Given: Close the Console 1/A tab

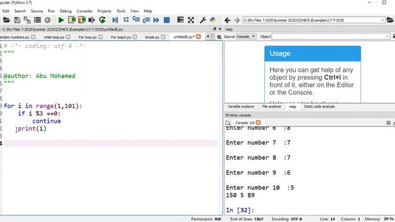Looking at the screenshot, I should (258, 123).
